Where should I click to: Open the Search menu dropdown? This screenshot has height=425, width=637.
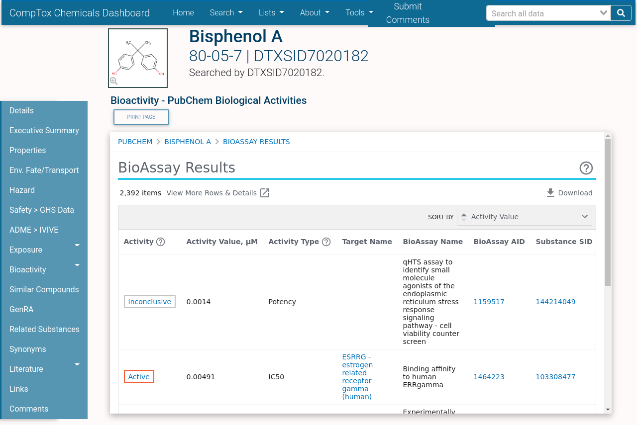226,12
